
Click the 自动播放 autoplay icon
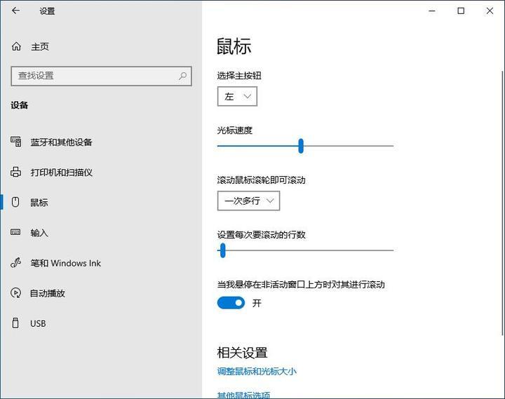(16, 293)
